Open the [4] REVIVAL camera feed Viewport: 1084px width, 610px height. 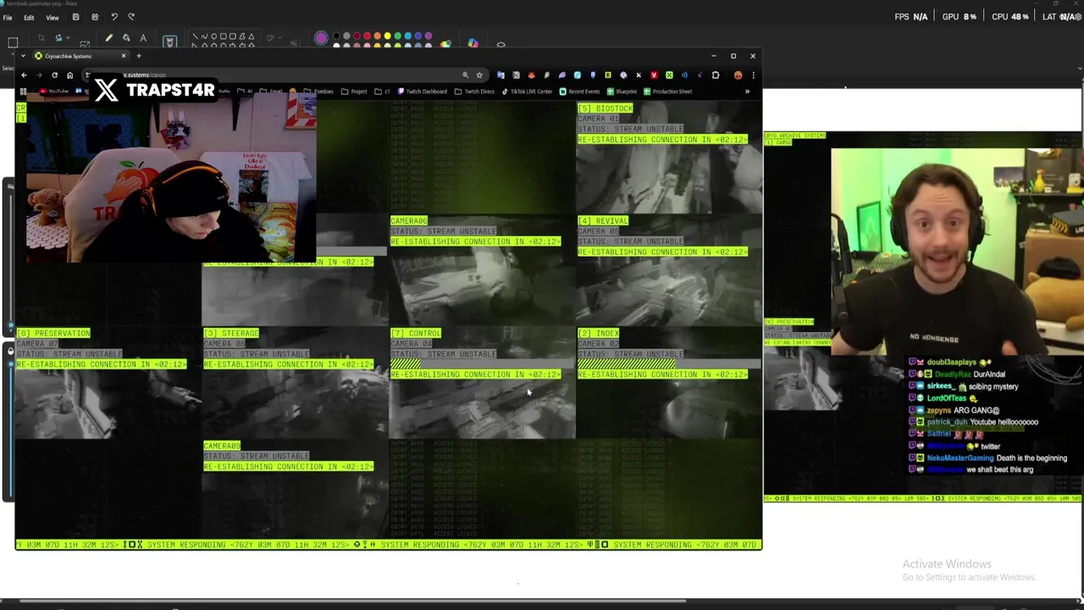[x=669, y=271]
